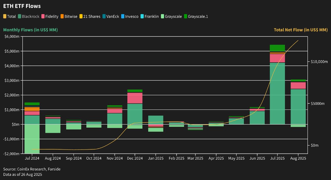Click the $6,000m left axis tick
331x180 pixels.
12,37
